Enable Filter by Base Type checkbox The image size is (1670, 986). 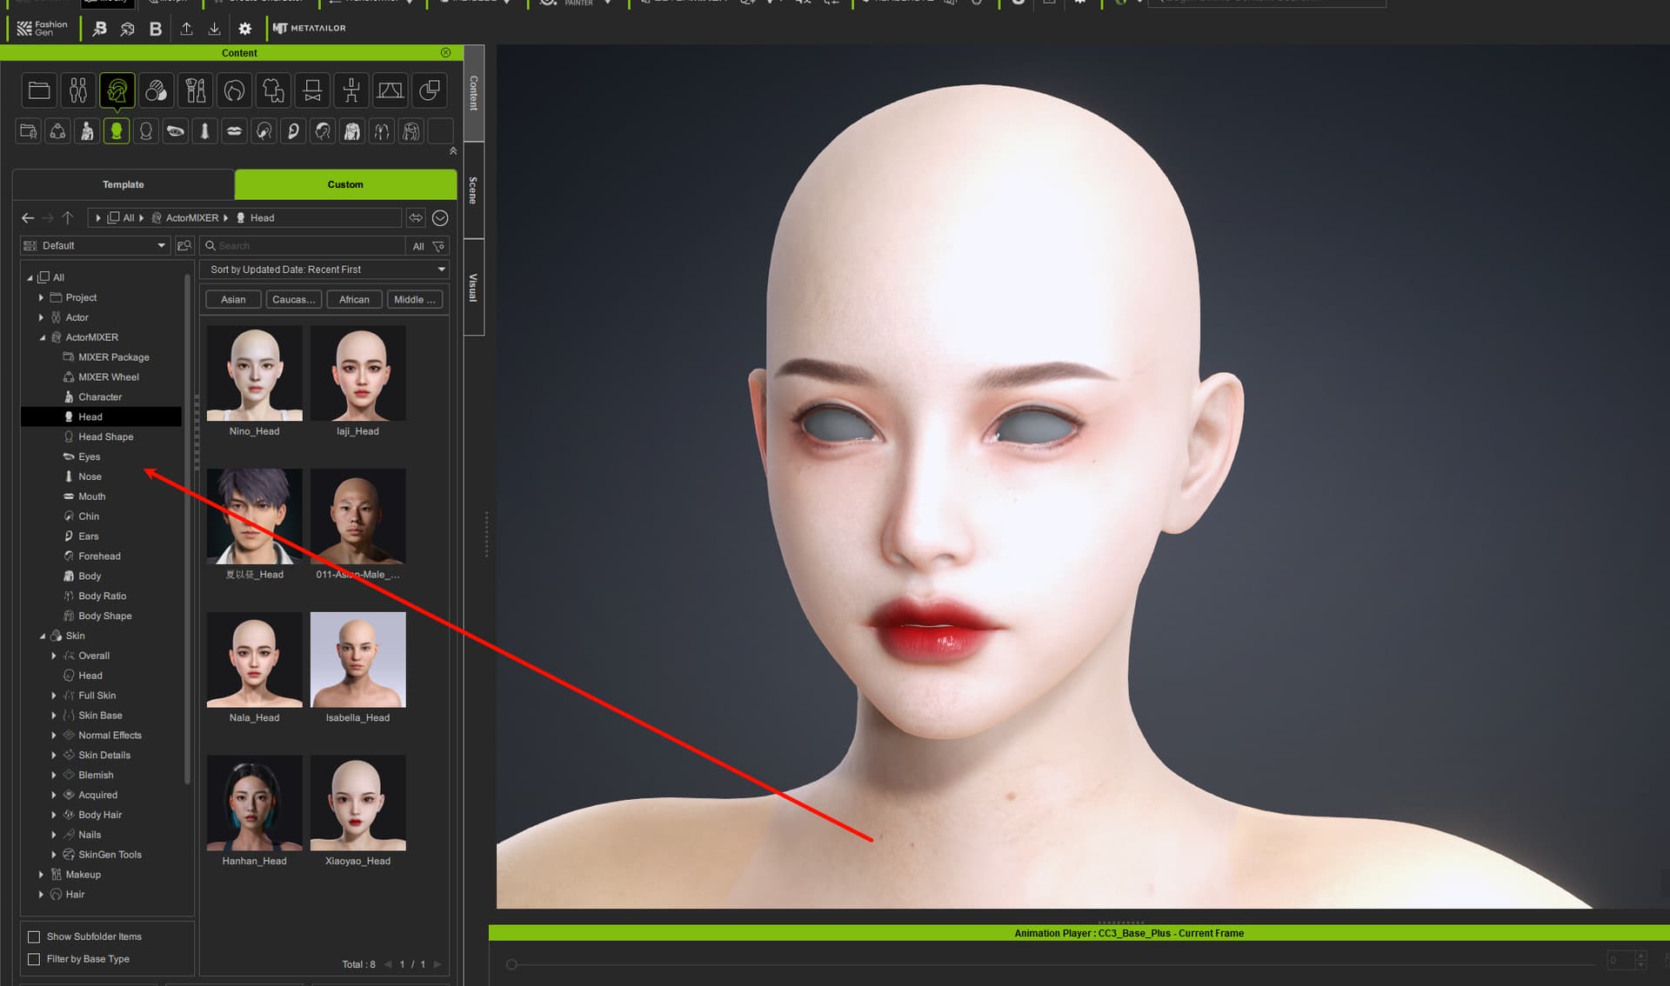tap(34, 959)
